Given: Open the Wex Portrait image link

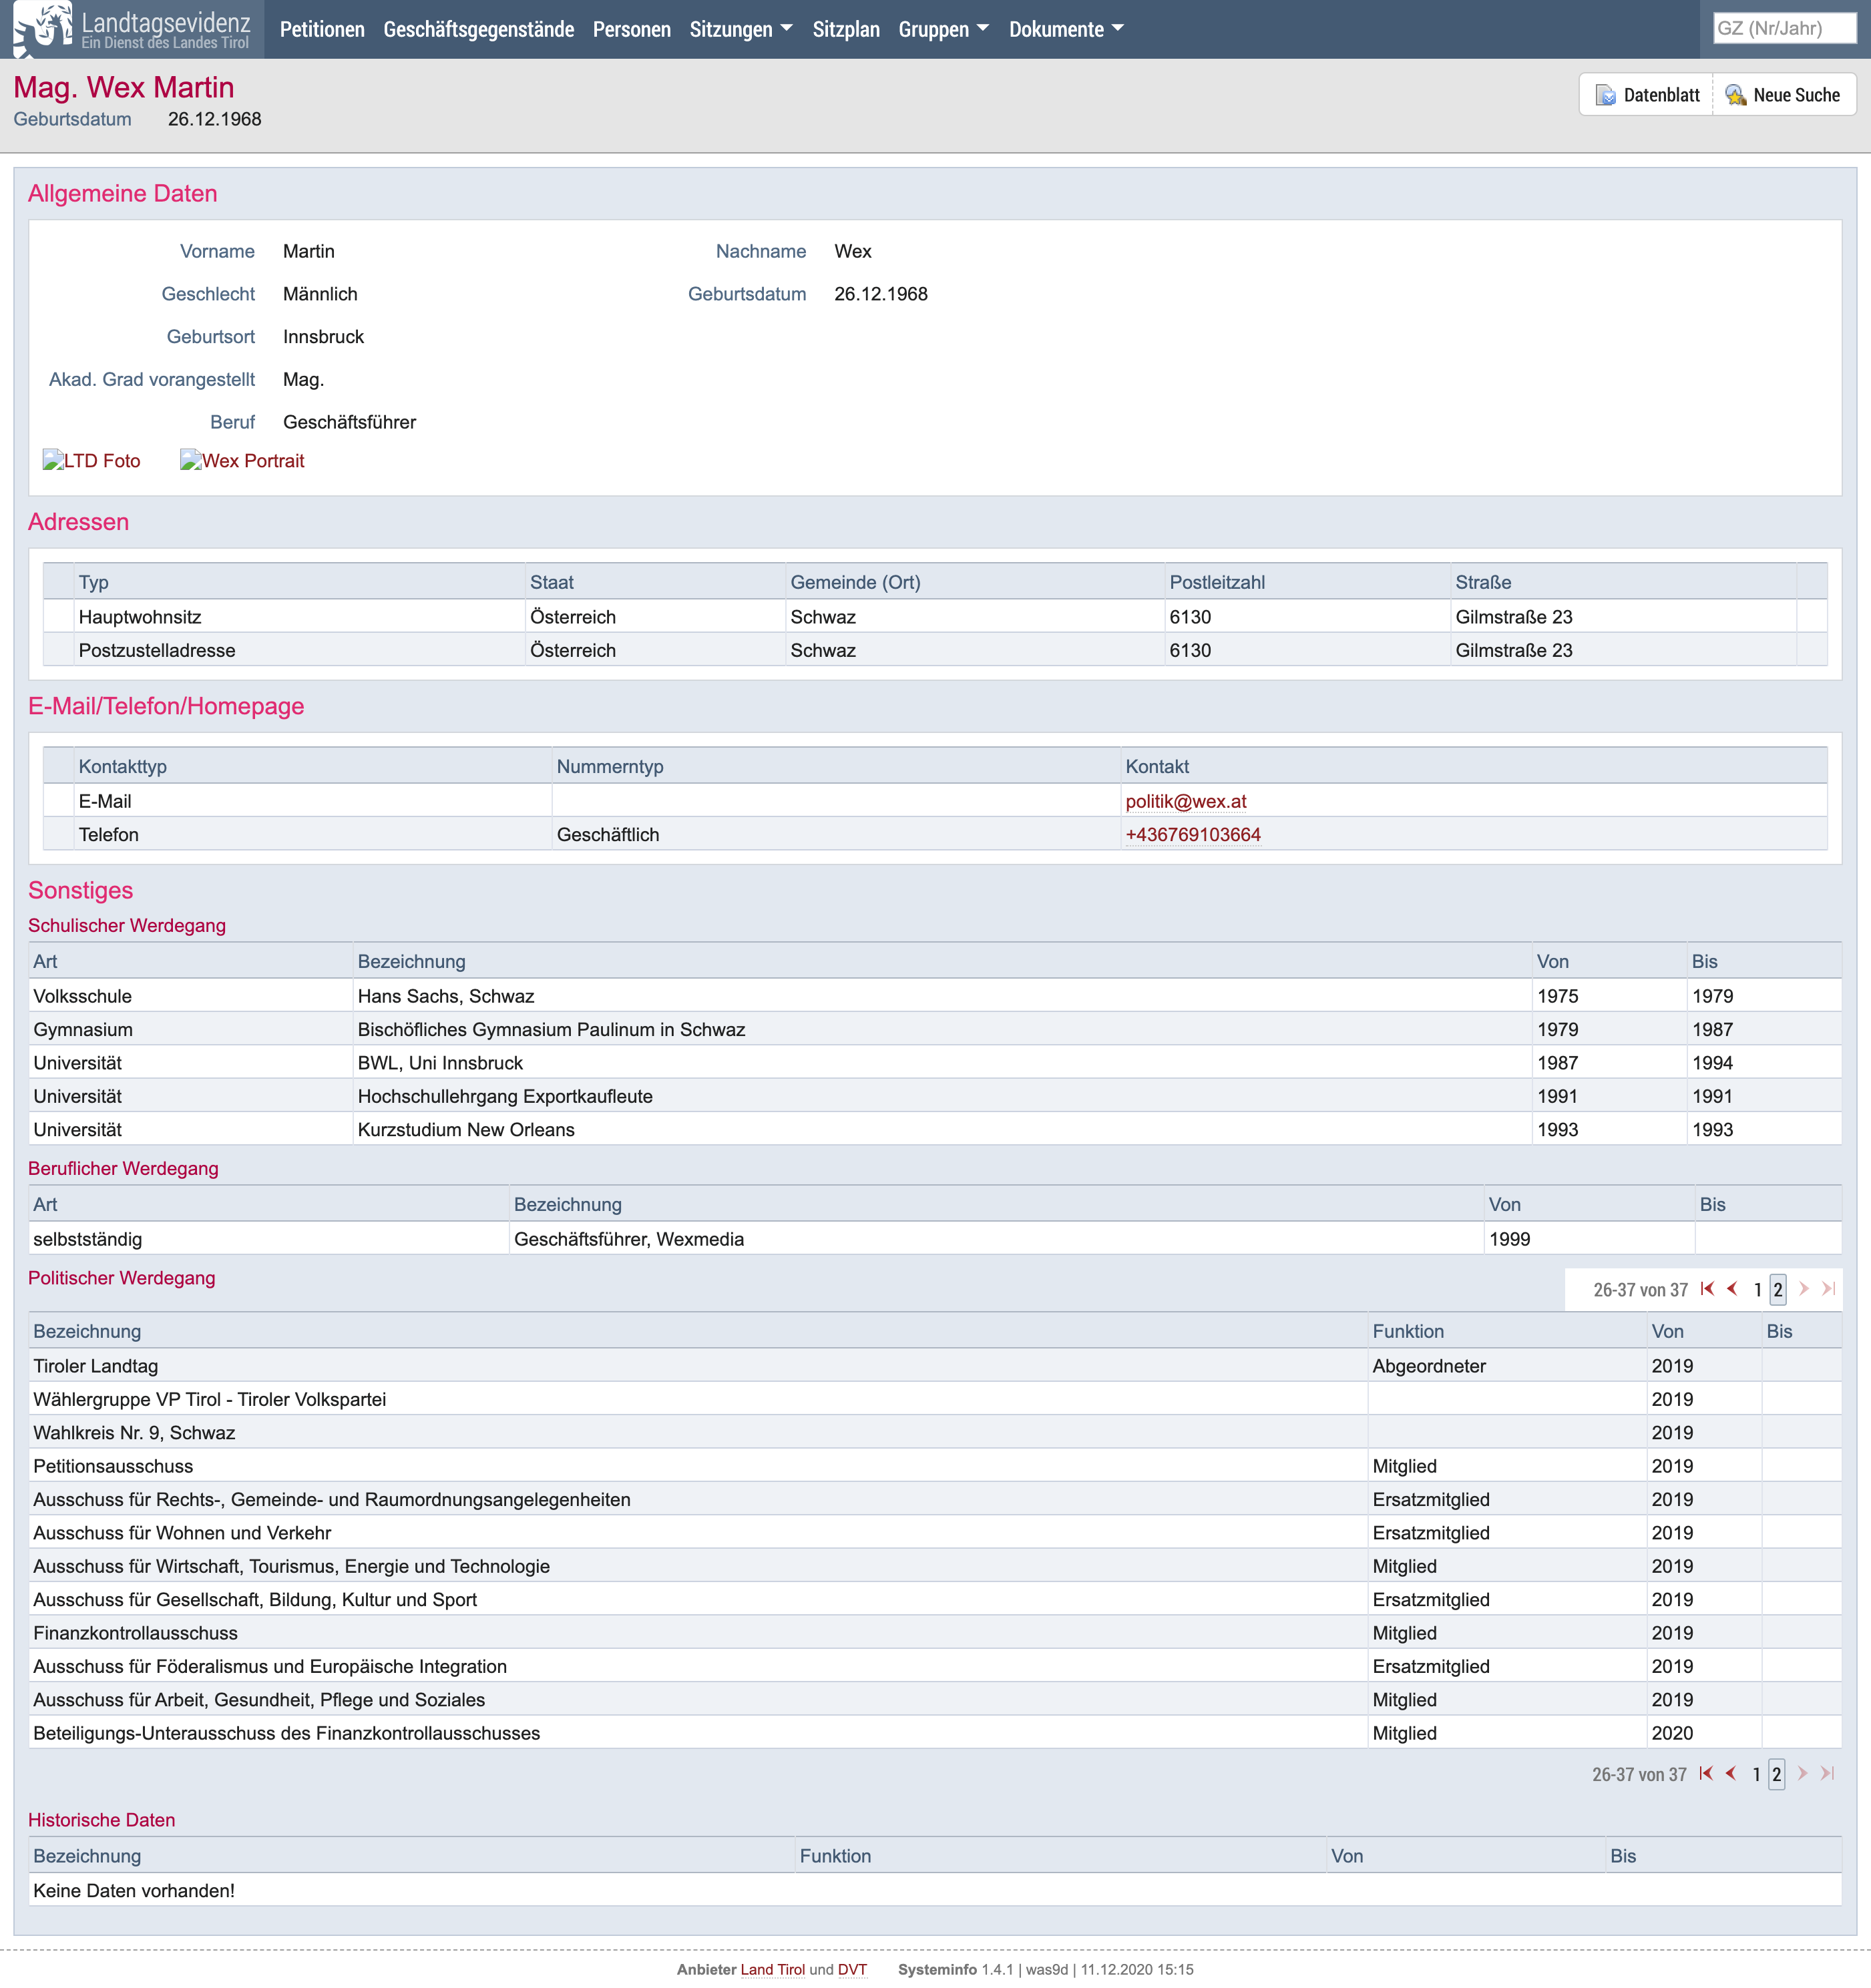Looking at the screenshot, I should pos(242,461).
